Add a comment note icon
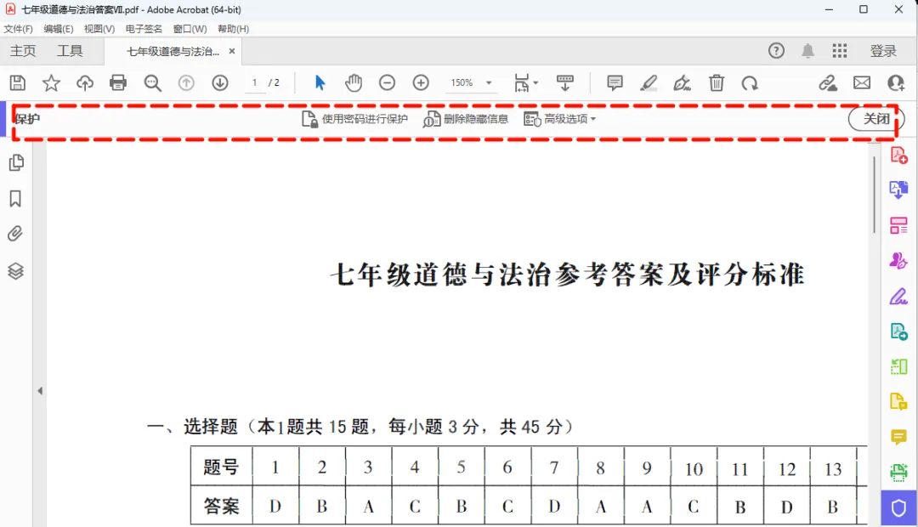 (615, 83)
